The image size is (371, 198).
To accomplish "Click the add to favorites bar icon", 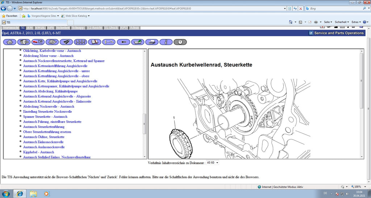I will 24,16.
